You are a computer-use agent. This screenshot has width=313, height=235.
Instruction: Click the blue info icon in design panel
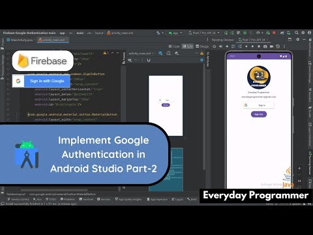201,60
